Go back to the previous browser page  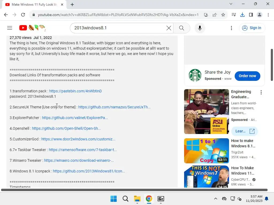[x=6, y=15]
